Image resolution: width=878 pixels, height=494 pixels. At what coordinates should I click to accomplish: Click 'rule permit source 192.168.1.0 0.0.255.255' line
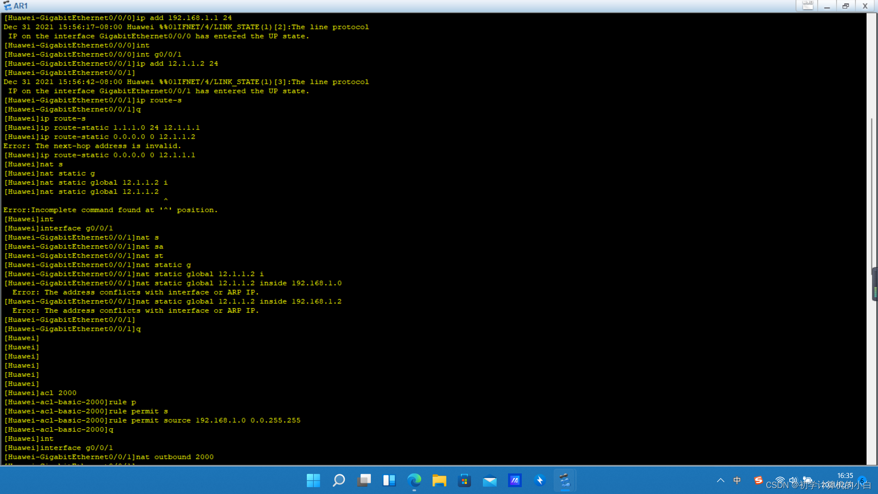click(x=152, y=420)
